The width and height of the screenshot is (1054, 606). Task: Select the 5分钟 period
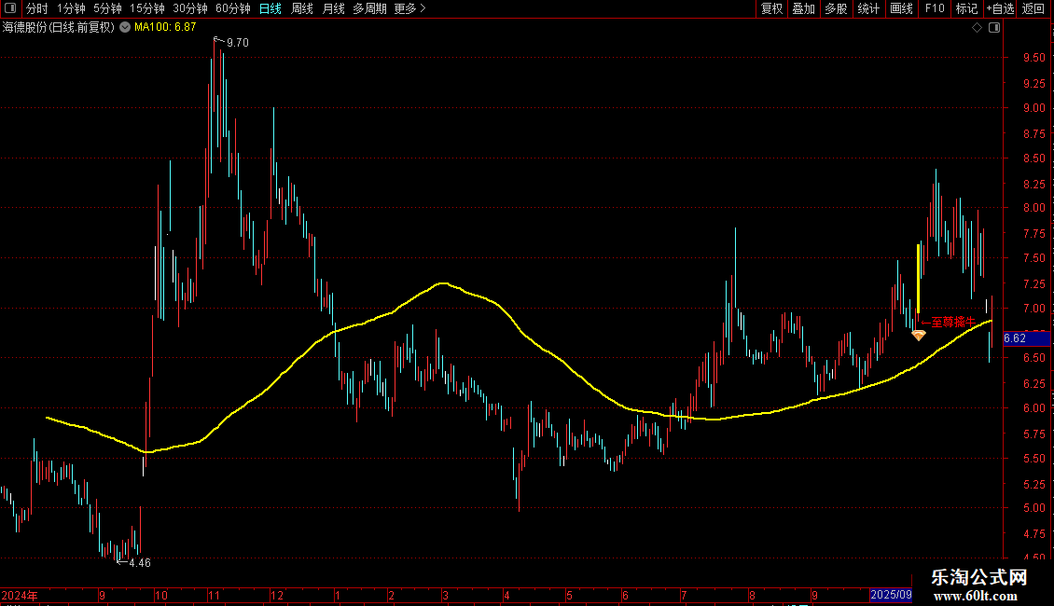107,8
